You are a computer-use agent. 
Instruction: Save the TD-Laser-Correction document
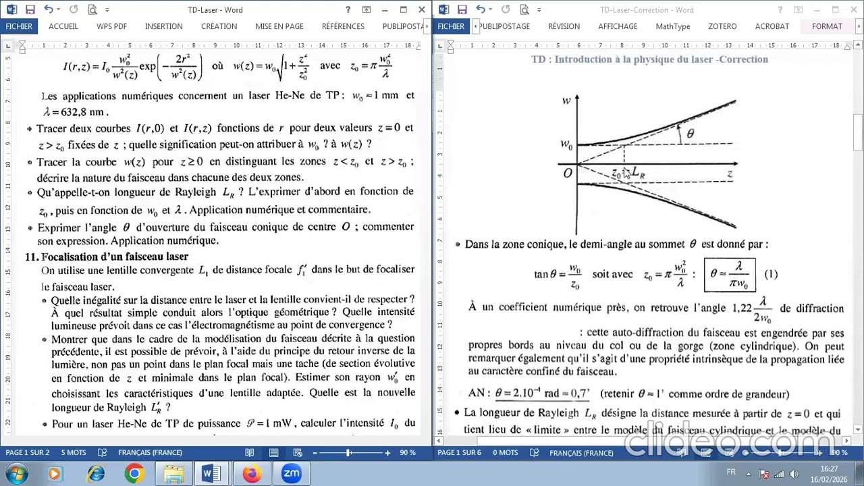pos(462,9)
